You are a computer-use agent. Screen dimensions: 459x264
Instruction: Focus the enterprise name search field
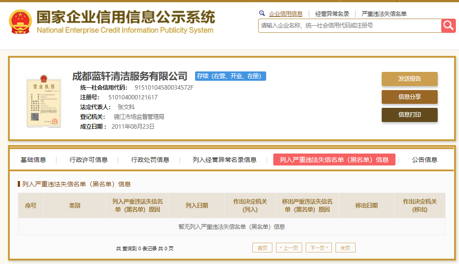coord(350,26)
